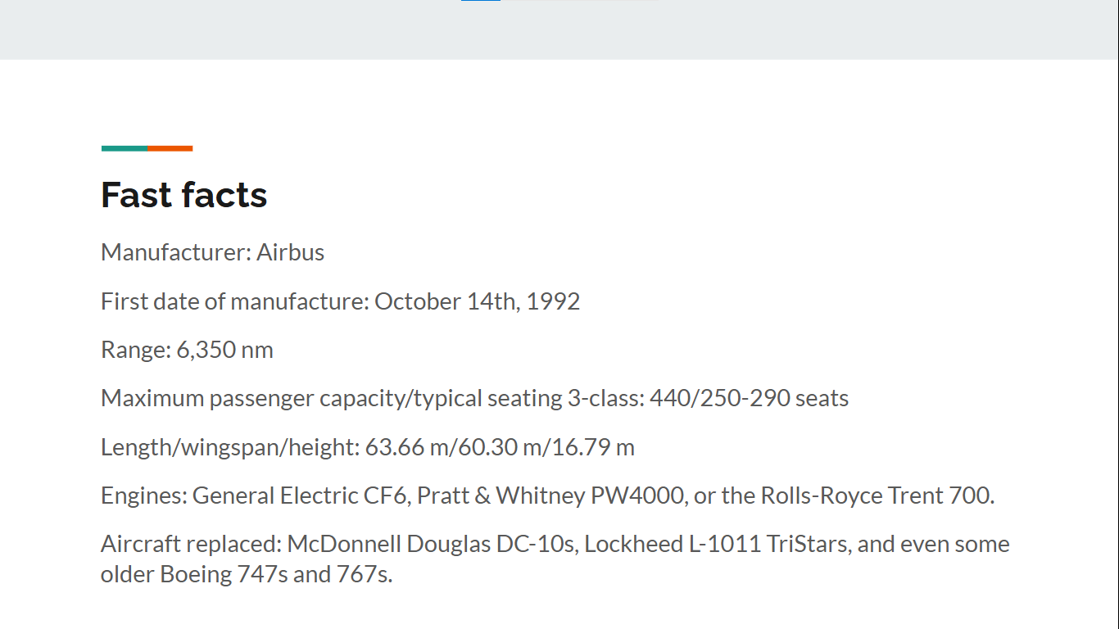Click "Pratt & Whitney PW4000" engine text

(x=551, y=496)
